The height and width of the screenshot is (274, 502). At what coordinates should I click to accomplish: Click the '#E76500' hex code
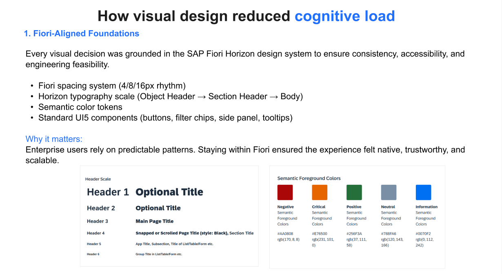coord(320,234)
